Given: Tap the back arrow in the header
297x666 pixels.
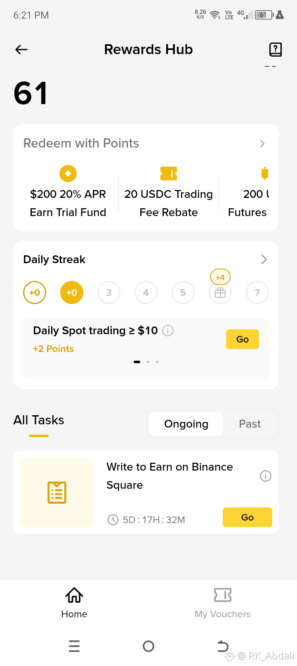Looking at the screenshot, I should (x=21, y=50).
